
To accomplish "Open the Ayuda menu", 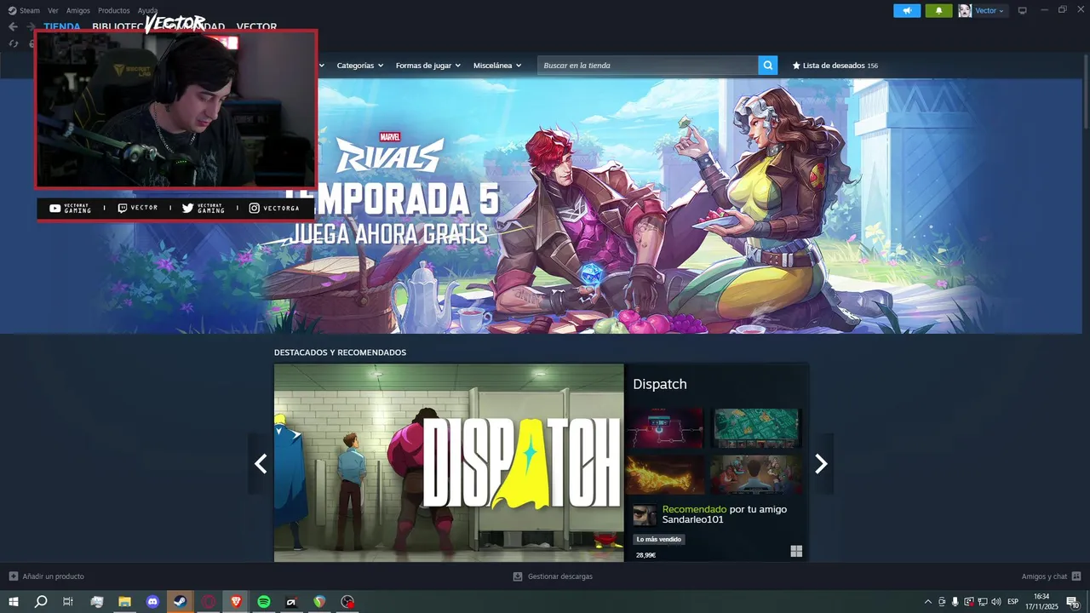I will tap(148, 11).
